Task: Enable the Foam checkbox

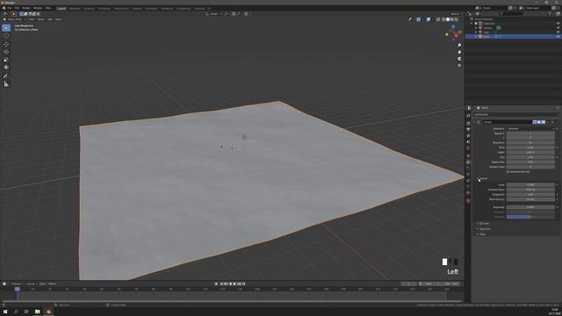Action: tap(481, 223)
